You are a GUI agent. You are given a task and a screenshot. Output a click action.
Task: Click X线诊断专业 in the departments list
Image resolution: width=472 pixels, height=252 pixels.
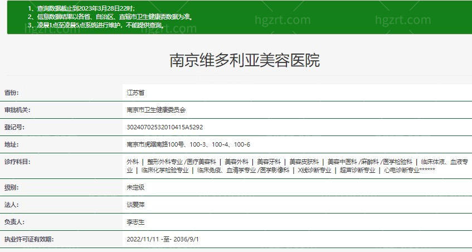[x=314, y=170]
